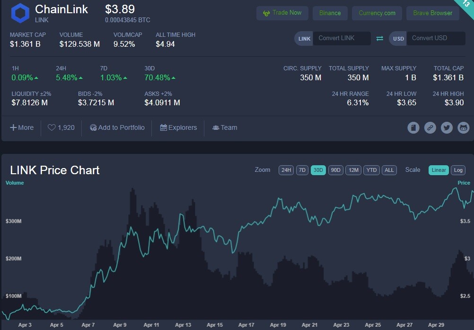Click the $3.89 price value
474x330 pixels.
[x=120, y=9]
